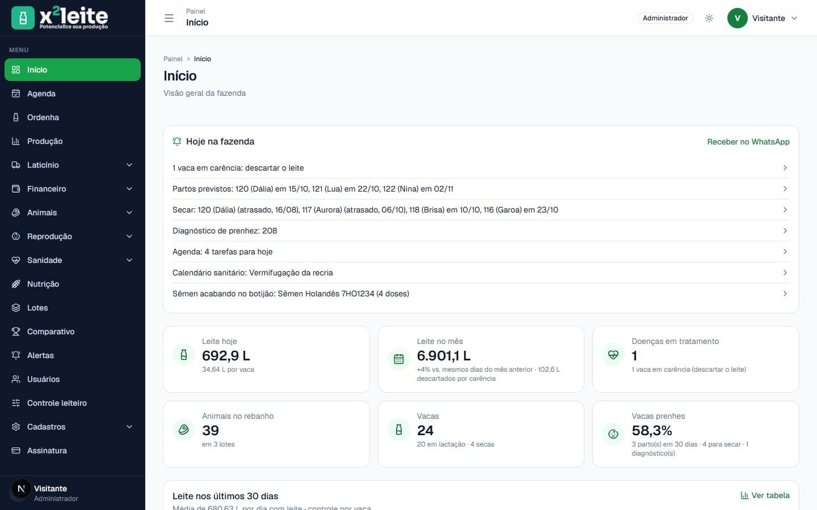This screenshot has width=817, height=510.
Task: Click the Nutrição sidebar icon
Action: (16, 284)
